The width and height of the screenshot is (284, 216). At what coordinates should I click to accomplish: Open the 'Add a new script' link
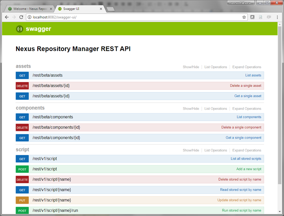[x=249, y=169]
